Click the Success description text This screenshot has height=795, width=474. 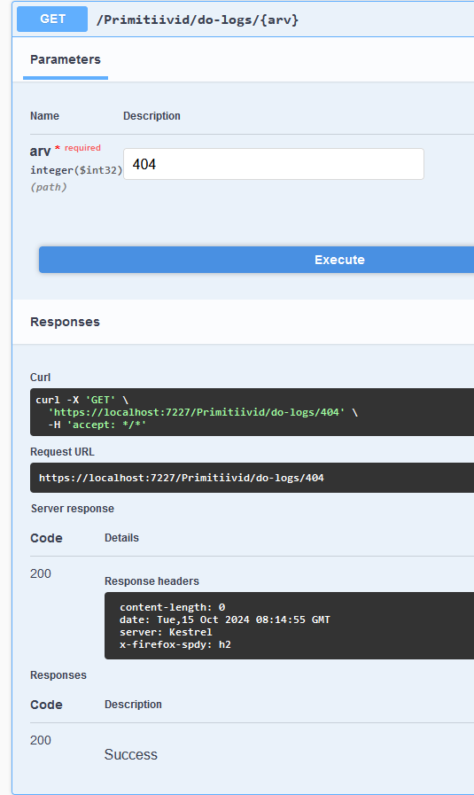click(131, 754)
